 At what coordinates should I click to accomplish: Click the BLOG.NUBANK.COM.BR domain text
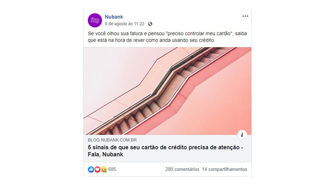click(x=112, y=140)
